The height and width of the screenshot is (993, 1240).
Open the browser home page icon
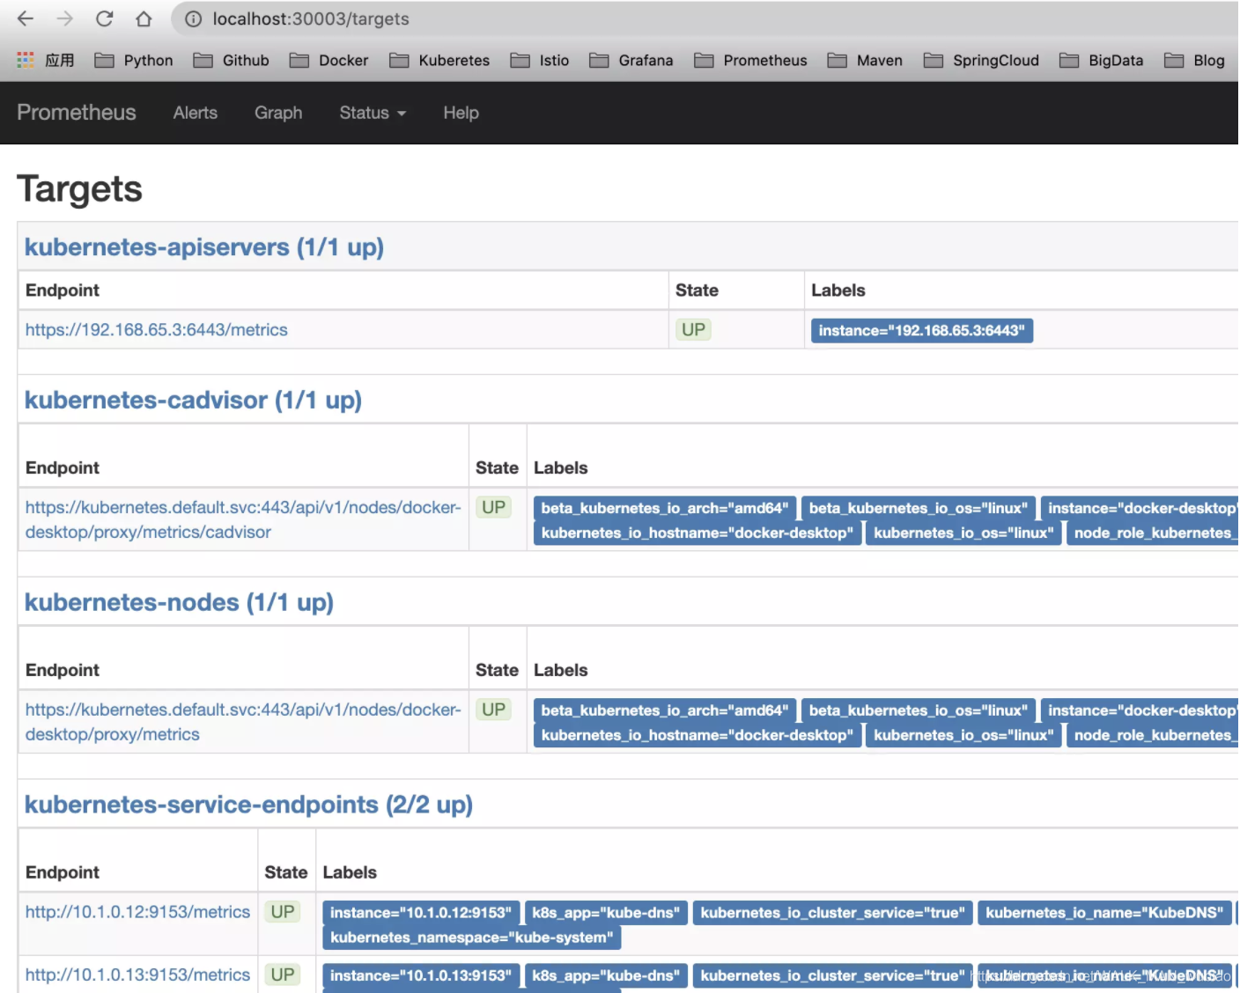[x=144, y=18]
